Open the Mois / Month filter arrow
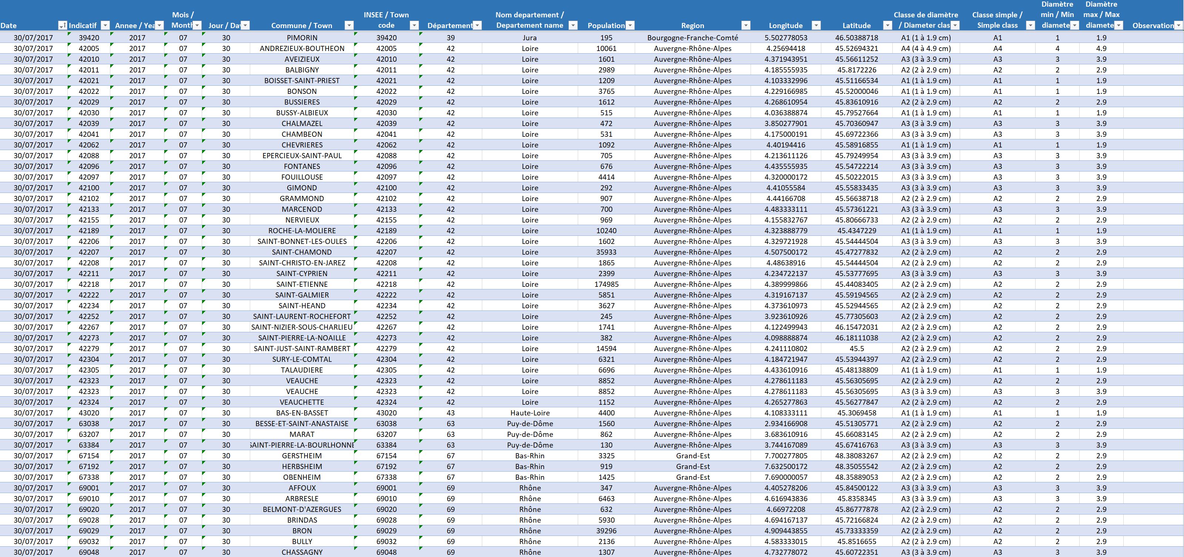This screenshot has height=557, width=1184. pos(197,26)
